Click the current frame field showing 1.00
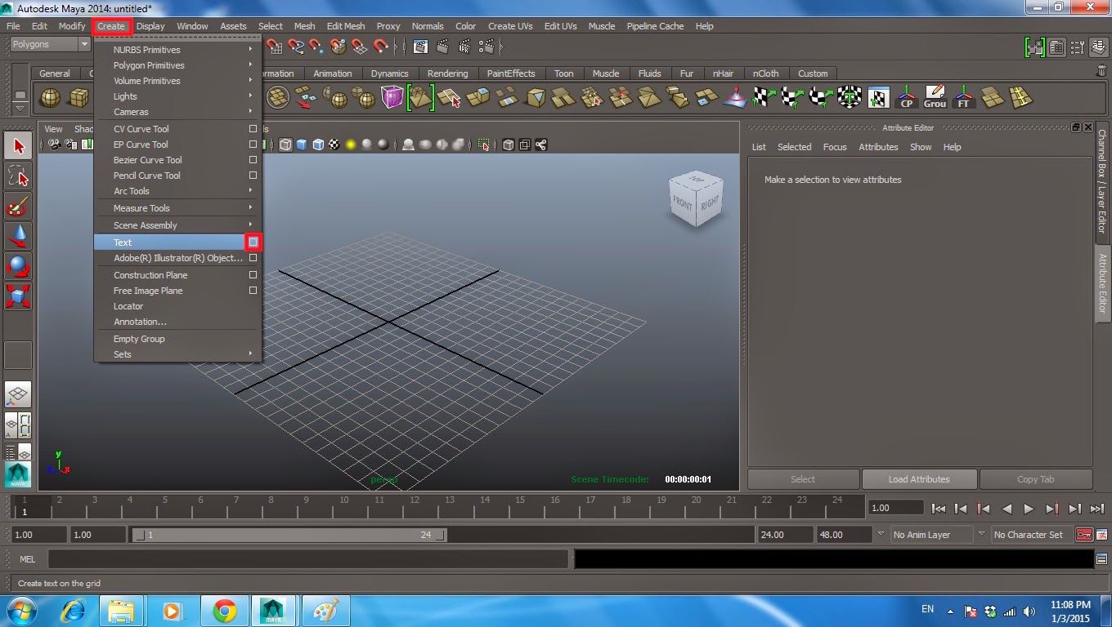 pyautogui.click(x=898, y=508)
